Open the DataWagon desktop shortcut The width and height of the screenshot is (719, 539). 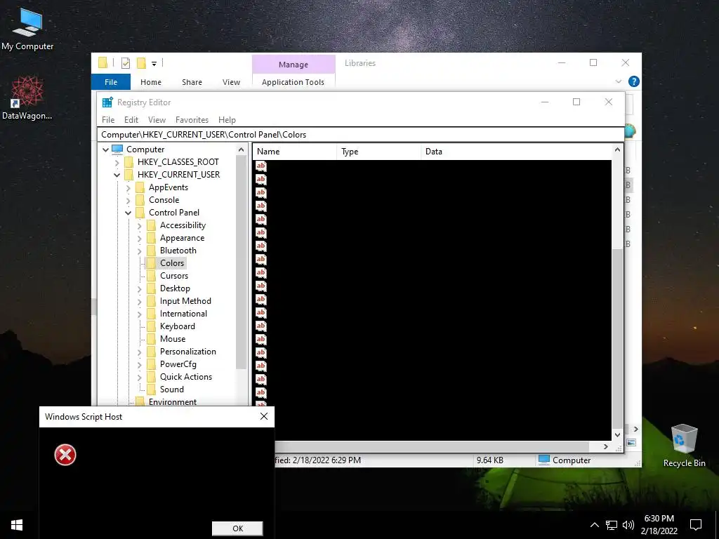coord(27,98)
